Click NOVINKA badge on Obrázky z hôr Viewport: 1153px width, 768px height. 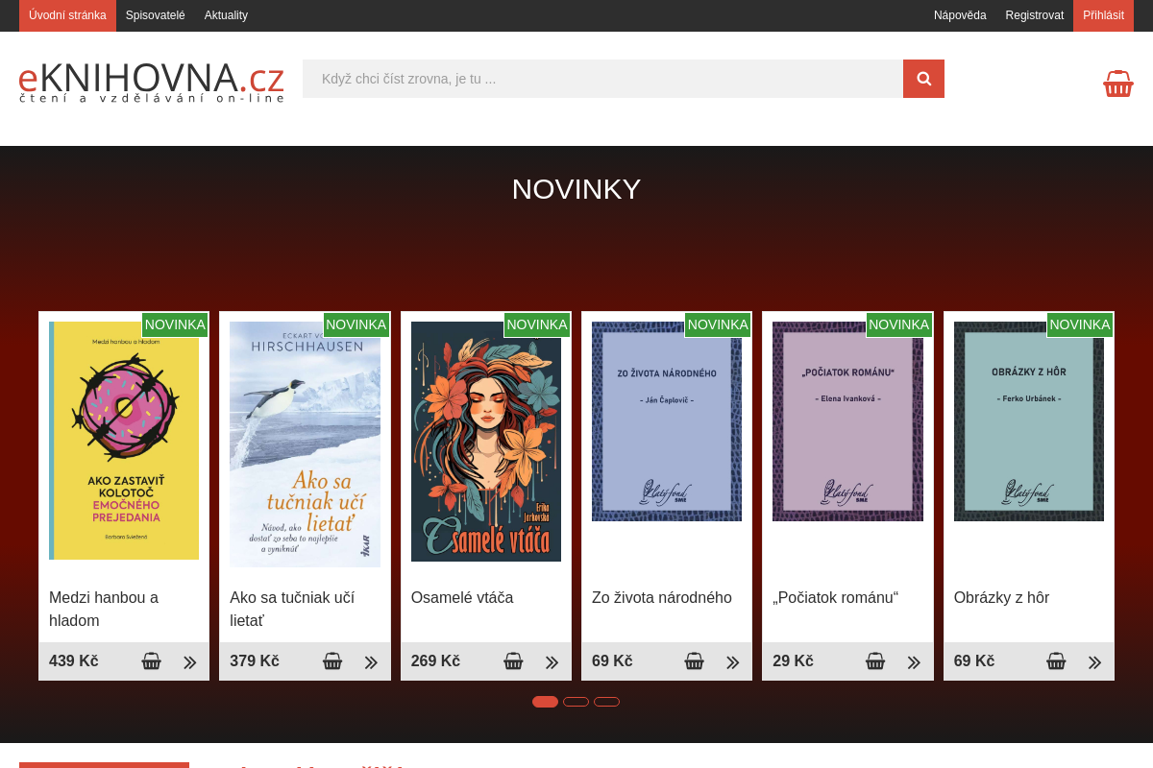(x=1080, y=324)
